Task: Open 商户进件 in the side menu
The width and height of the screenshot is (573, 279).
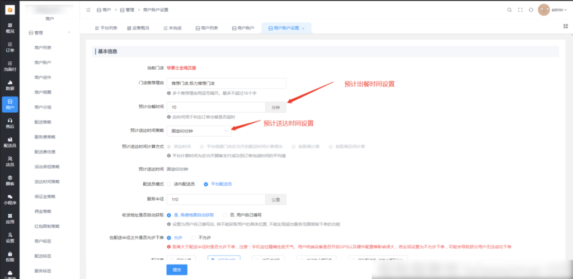Action: click(43, 78)
